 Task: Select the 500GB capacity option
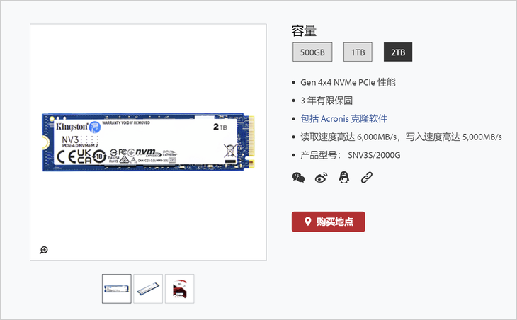pos(312,52)
